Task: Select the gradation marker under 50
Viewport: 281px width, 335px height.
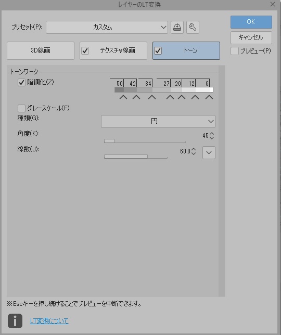Action: (123, 97)
